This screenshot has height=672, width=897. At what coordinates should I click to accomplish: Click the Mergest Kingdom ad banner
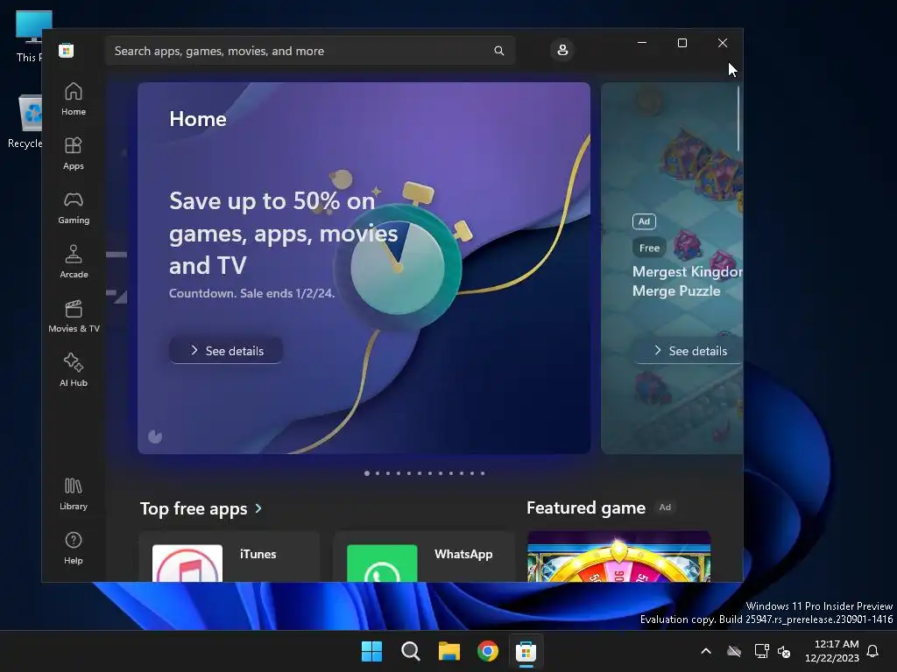[x=672, y=268]
